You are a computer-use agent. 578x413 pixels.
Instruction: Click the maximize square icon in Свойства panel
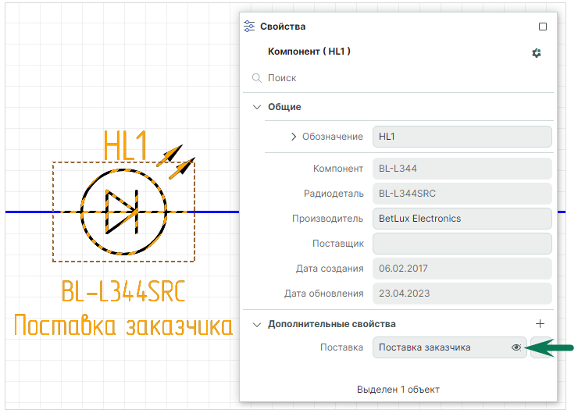543,27
